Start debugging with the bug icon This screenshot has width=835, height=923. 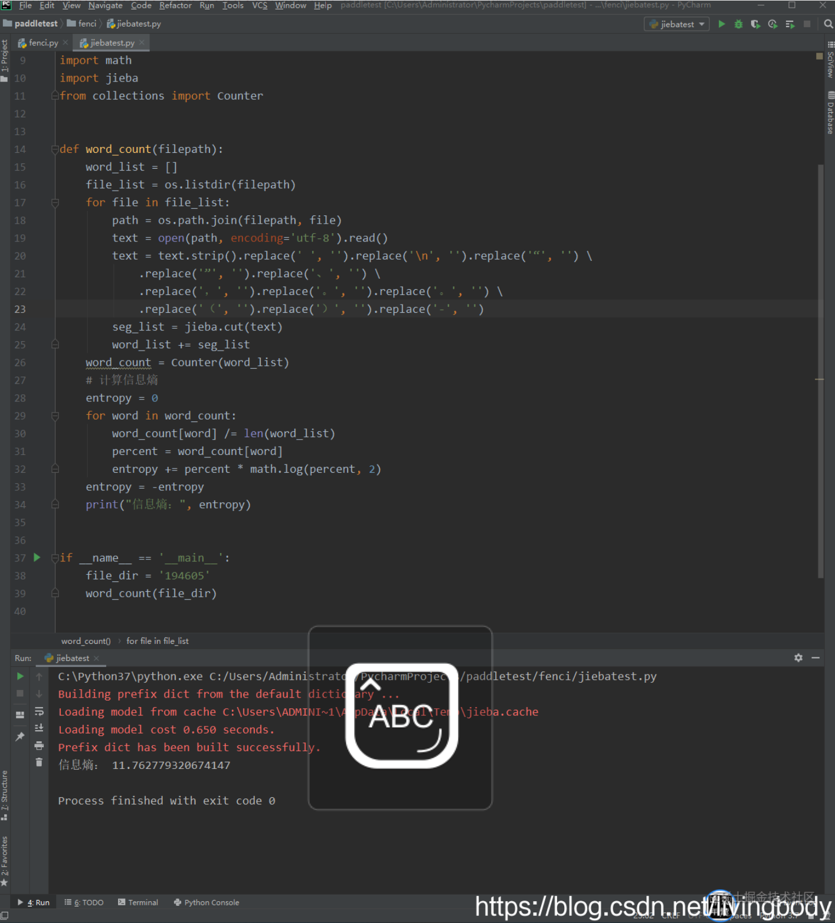point(738,24)
